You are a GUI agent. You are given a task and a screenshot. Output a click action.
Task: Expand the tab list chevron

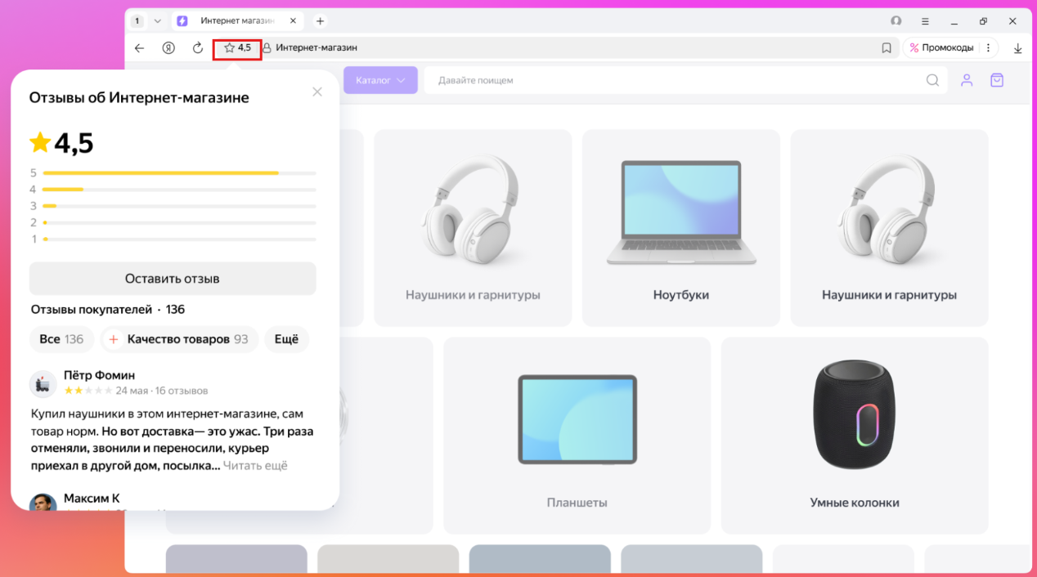pos(158,21)
